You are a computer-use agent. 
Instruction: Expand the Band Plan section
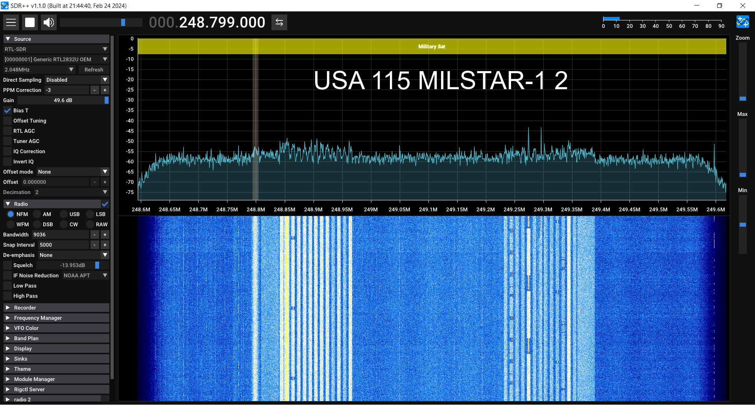[56, 338]
